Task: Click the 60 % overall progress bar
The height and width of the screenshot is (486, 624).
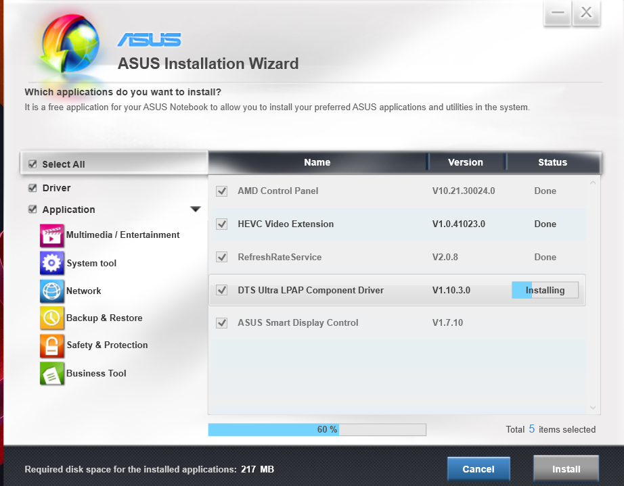Action: (x=317, y=430)
